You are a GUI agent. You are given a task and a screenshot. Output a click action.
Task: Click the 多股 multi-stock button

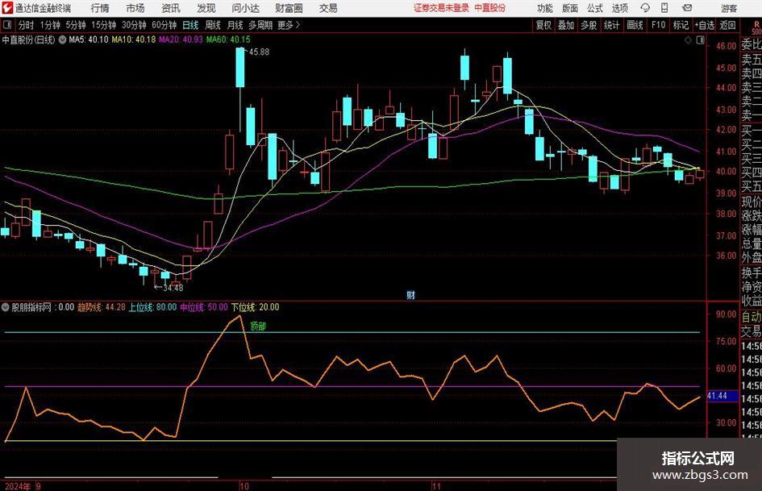(589, 25)
